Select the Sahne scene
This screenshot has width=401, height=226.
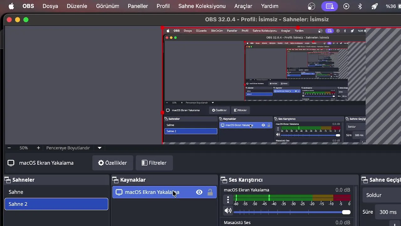click(56, 192)
